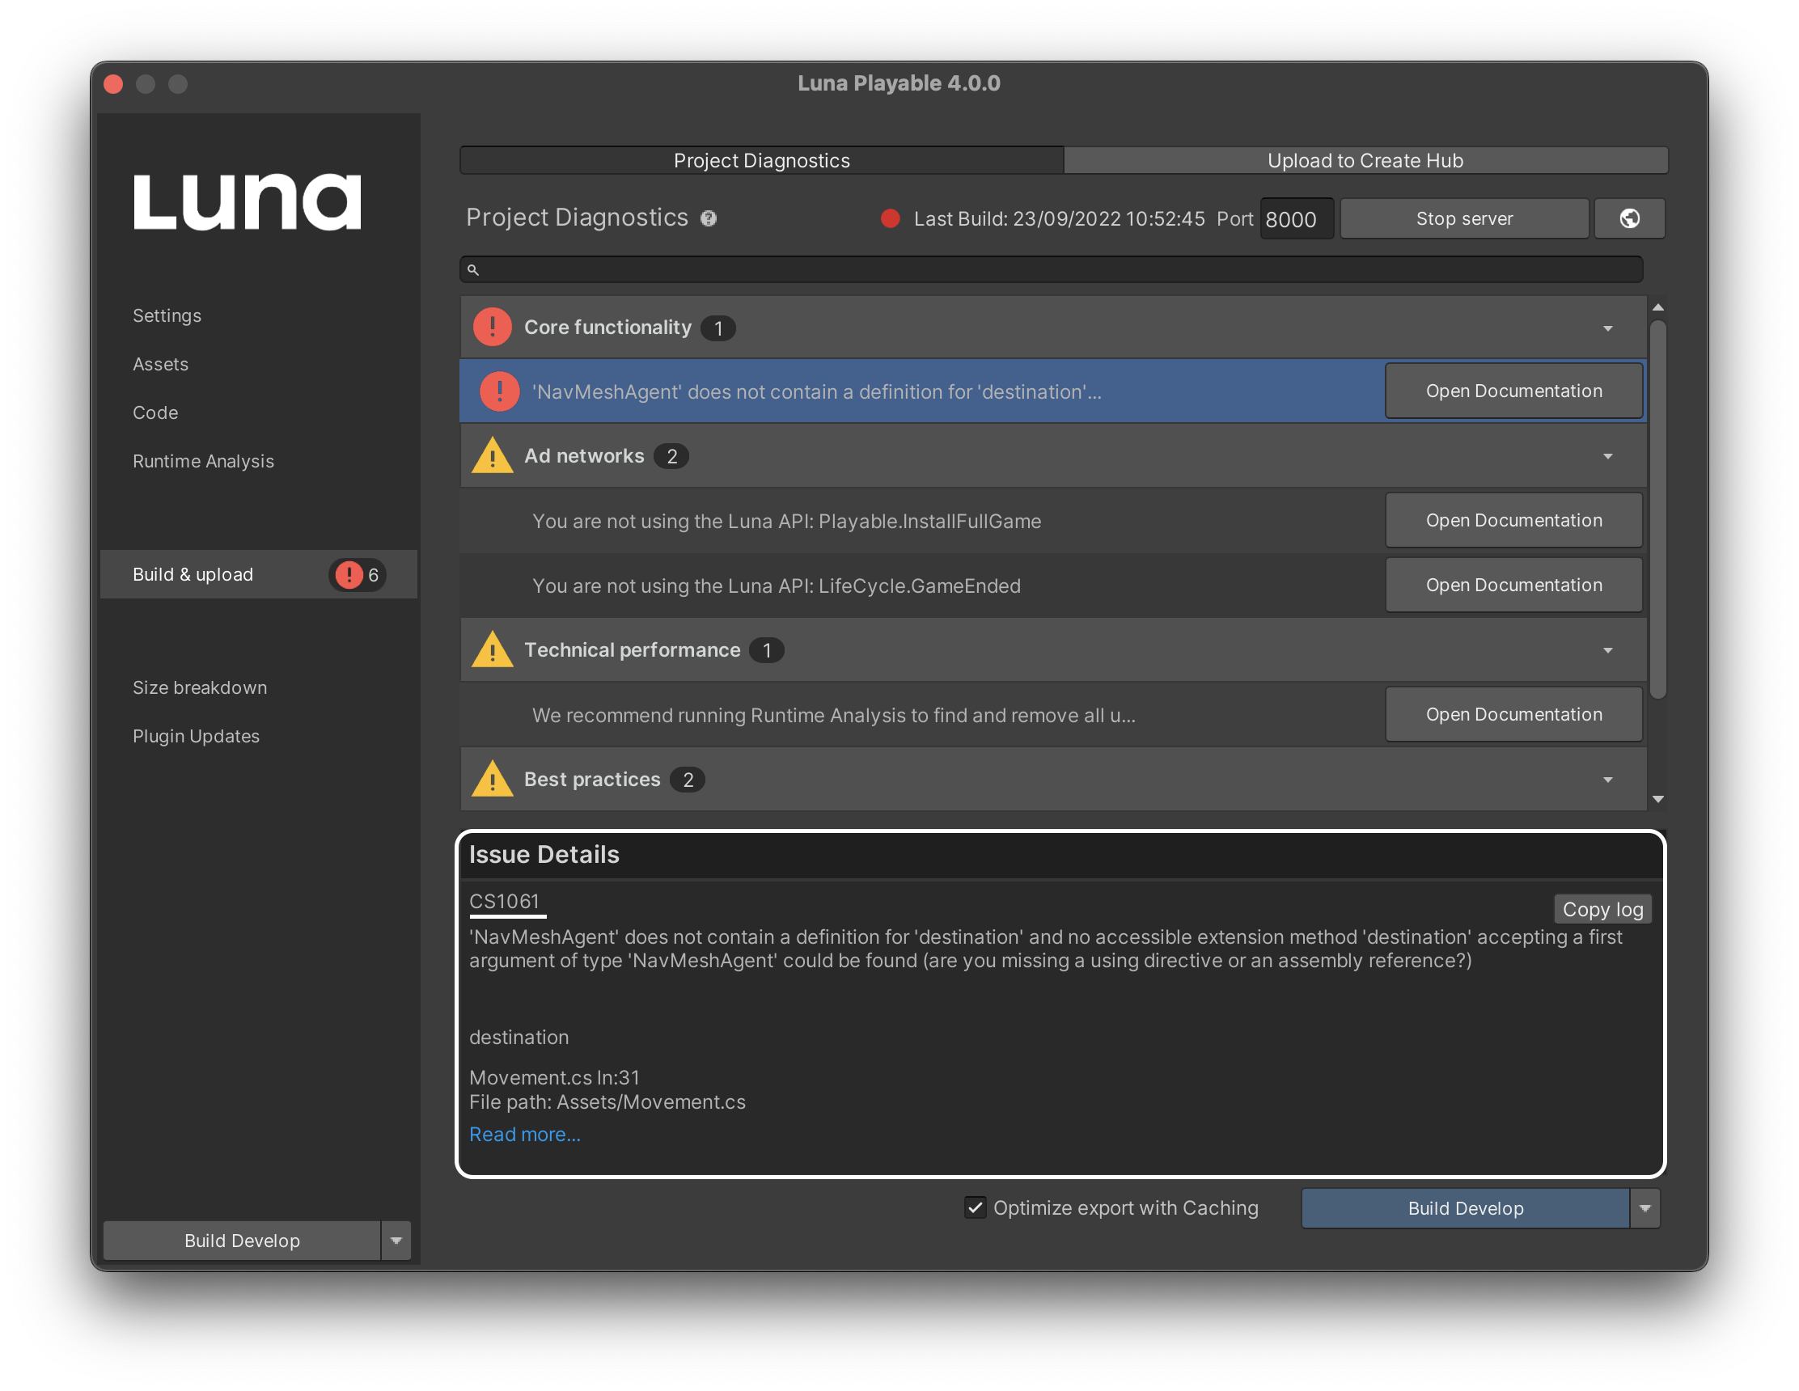Follow the Read more... link

click(x=525, y=1134)
